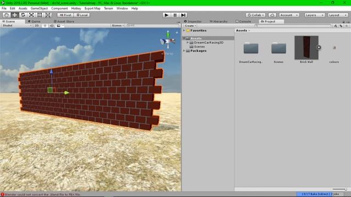Expand the Brick Wall asset arrow
The height and width of the screenshot is (197, 351).
point(319,48)
